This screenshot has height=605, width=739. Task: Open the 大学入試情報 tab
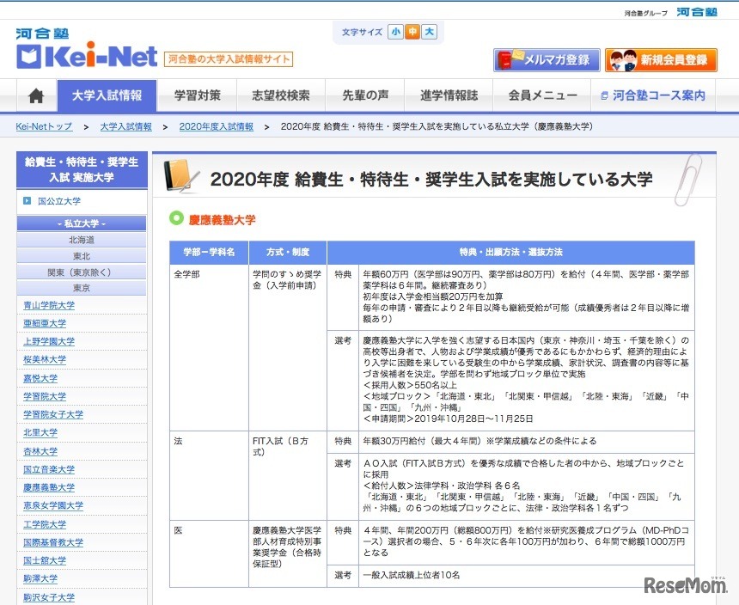tap(107, 96)
